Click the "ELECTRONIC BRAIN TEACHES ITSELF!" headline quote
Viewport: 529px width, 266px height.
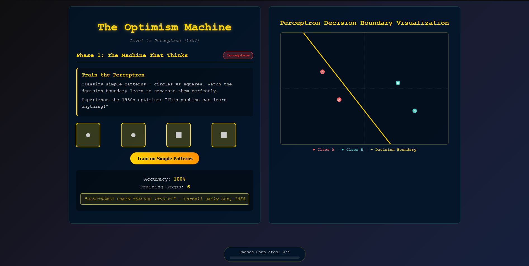point(165,199)
